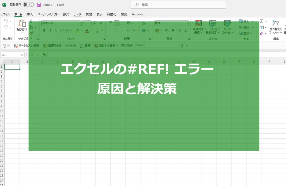Switch to the 挿入 tab
This screenshot has width=286, height=186.
(30, 14)
